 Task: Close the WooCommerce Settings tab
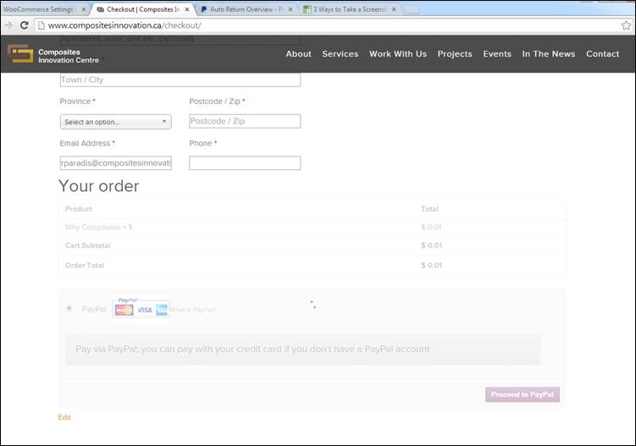[x=84, y=9]
